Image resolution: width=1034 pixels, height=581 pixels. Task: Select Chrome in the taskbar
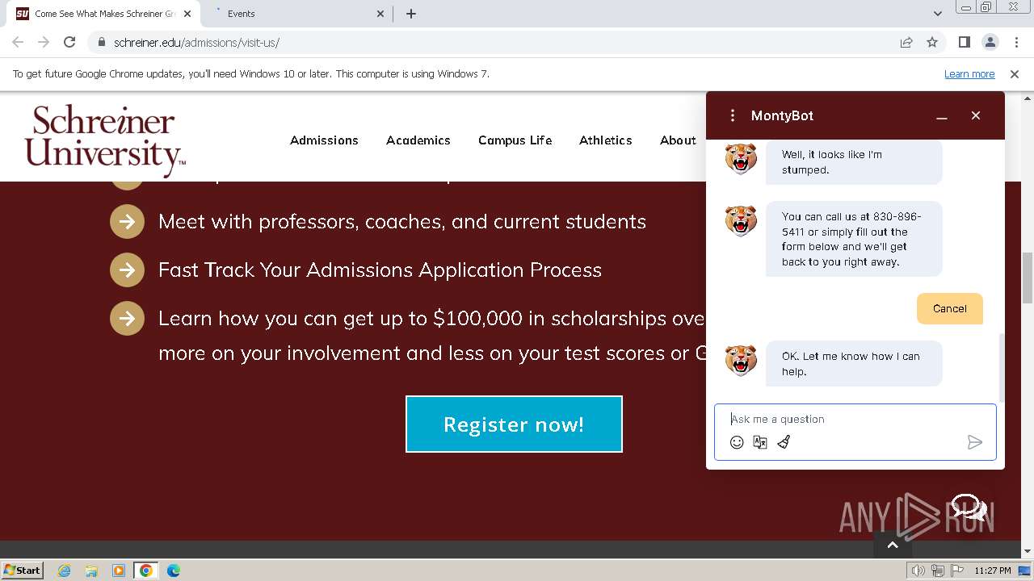pyautogui.click(x=146, y=571)
